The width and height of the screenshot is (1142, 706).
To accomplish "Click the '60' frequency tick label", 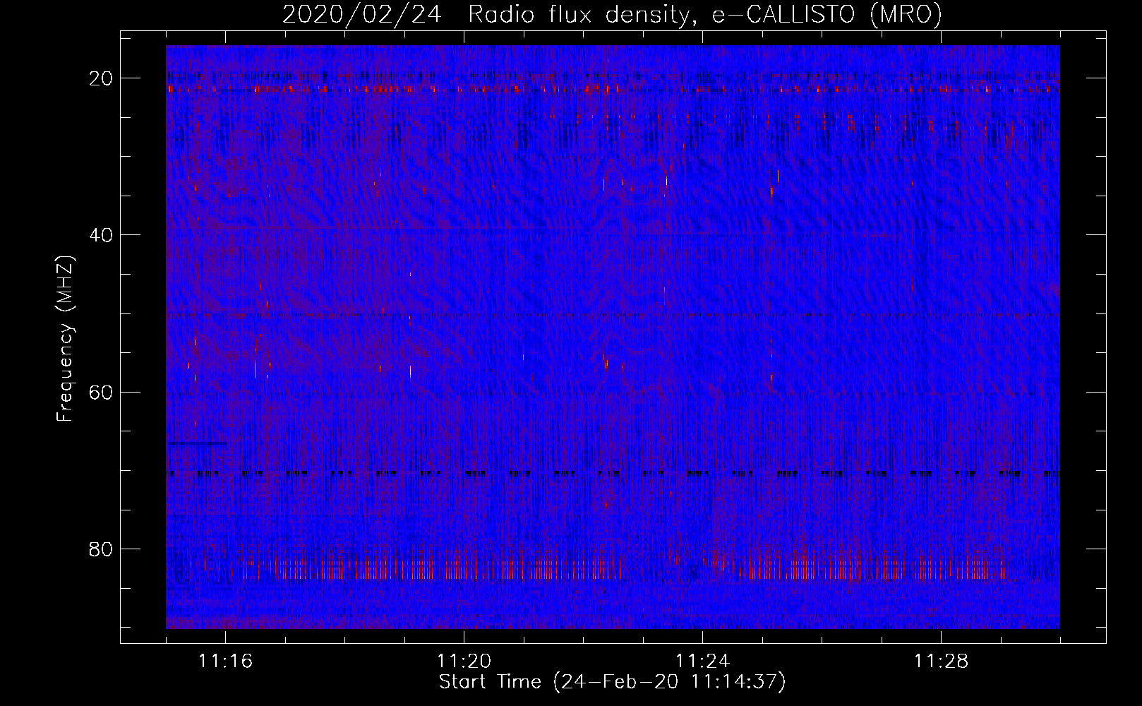I will pos(102,392).
